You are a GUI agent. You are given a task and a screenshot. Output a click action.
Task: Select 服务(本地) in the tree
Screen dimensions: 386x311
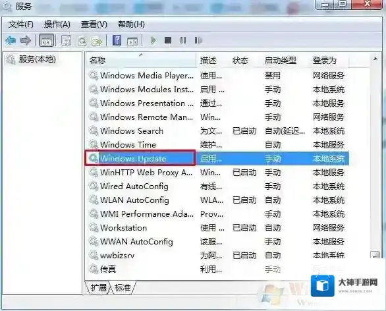coord(38,59)
